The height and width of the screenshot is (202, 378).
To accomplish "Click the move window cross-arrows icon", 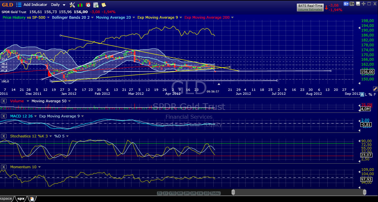I will coord(364,4).
